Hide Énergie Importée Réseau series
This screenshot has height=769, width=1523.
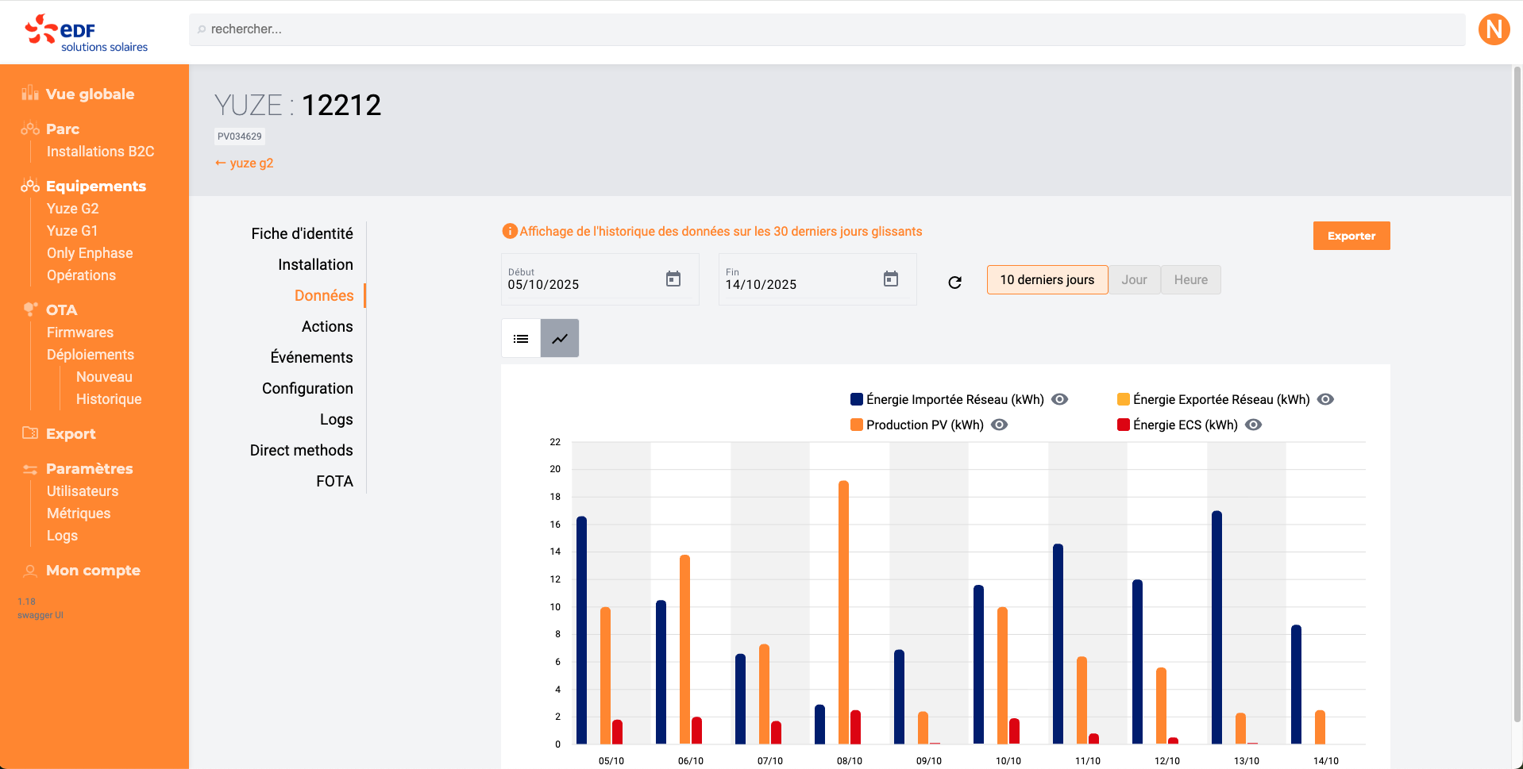coord(1059,399)
